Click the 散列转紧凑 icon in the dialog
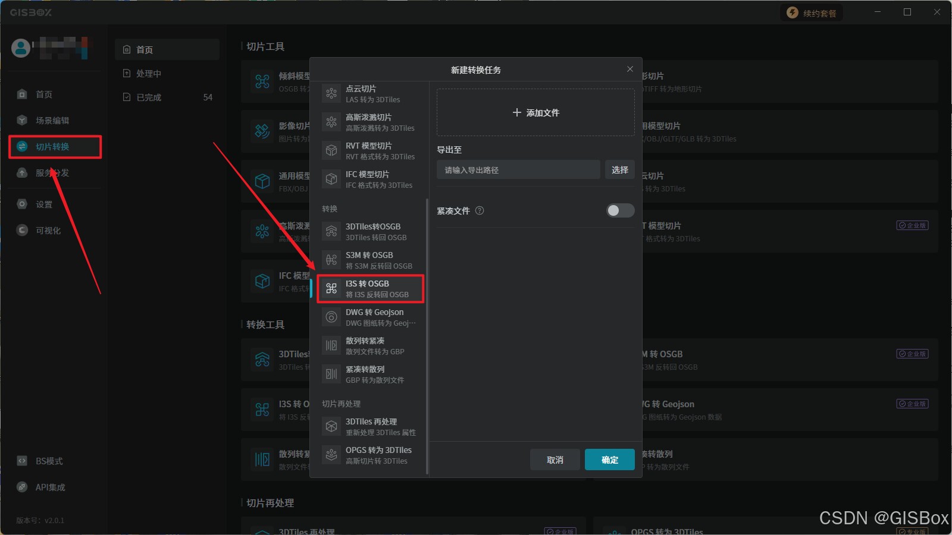The width and height of the screenshot is (952, 535). (x=331, y=345)
